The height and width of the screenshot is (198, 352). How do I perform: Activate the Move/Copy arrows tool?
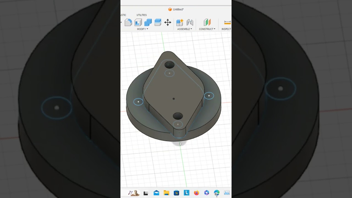tap(168, 22)
